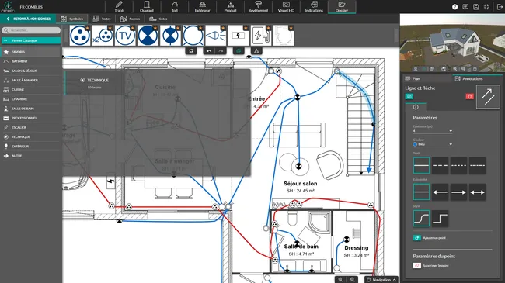Select the angular step line style
This screenshot has height=283, width=505.
[x=440, y=219]
